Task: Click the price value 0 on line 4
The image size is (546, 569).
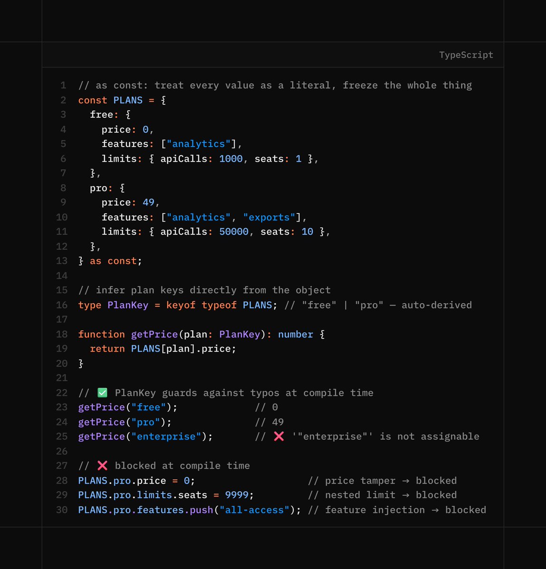Action: pyautogui.click(x=146, y=130)
